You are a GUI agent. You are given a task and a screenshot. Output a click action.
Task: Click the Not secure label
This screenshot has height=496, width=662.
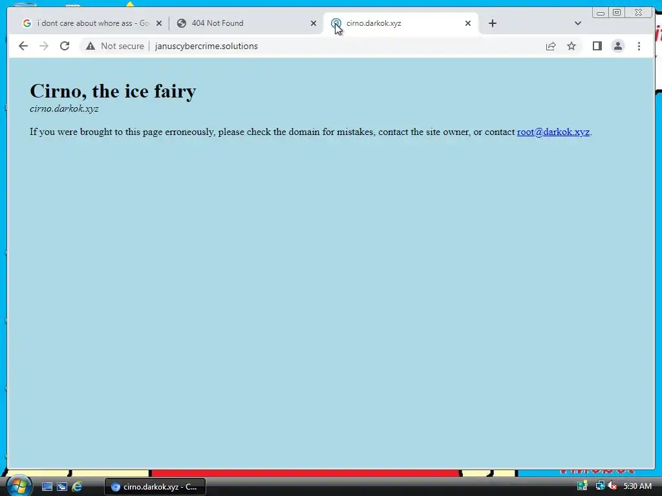(122, 46)
